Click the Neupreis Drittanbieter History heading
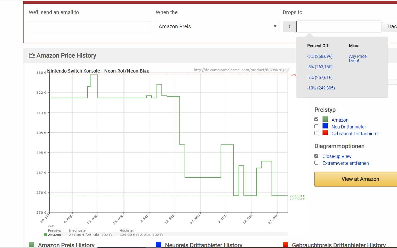Screen dimensions: 397x248 click(204, 245)
